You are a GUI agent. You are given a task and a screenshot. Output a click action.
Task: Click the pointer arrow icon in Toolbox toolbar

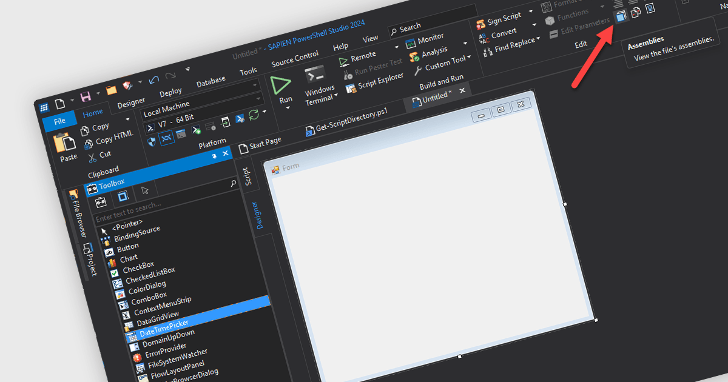(x=145, y=190)
